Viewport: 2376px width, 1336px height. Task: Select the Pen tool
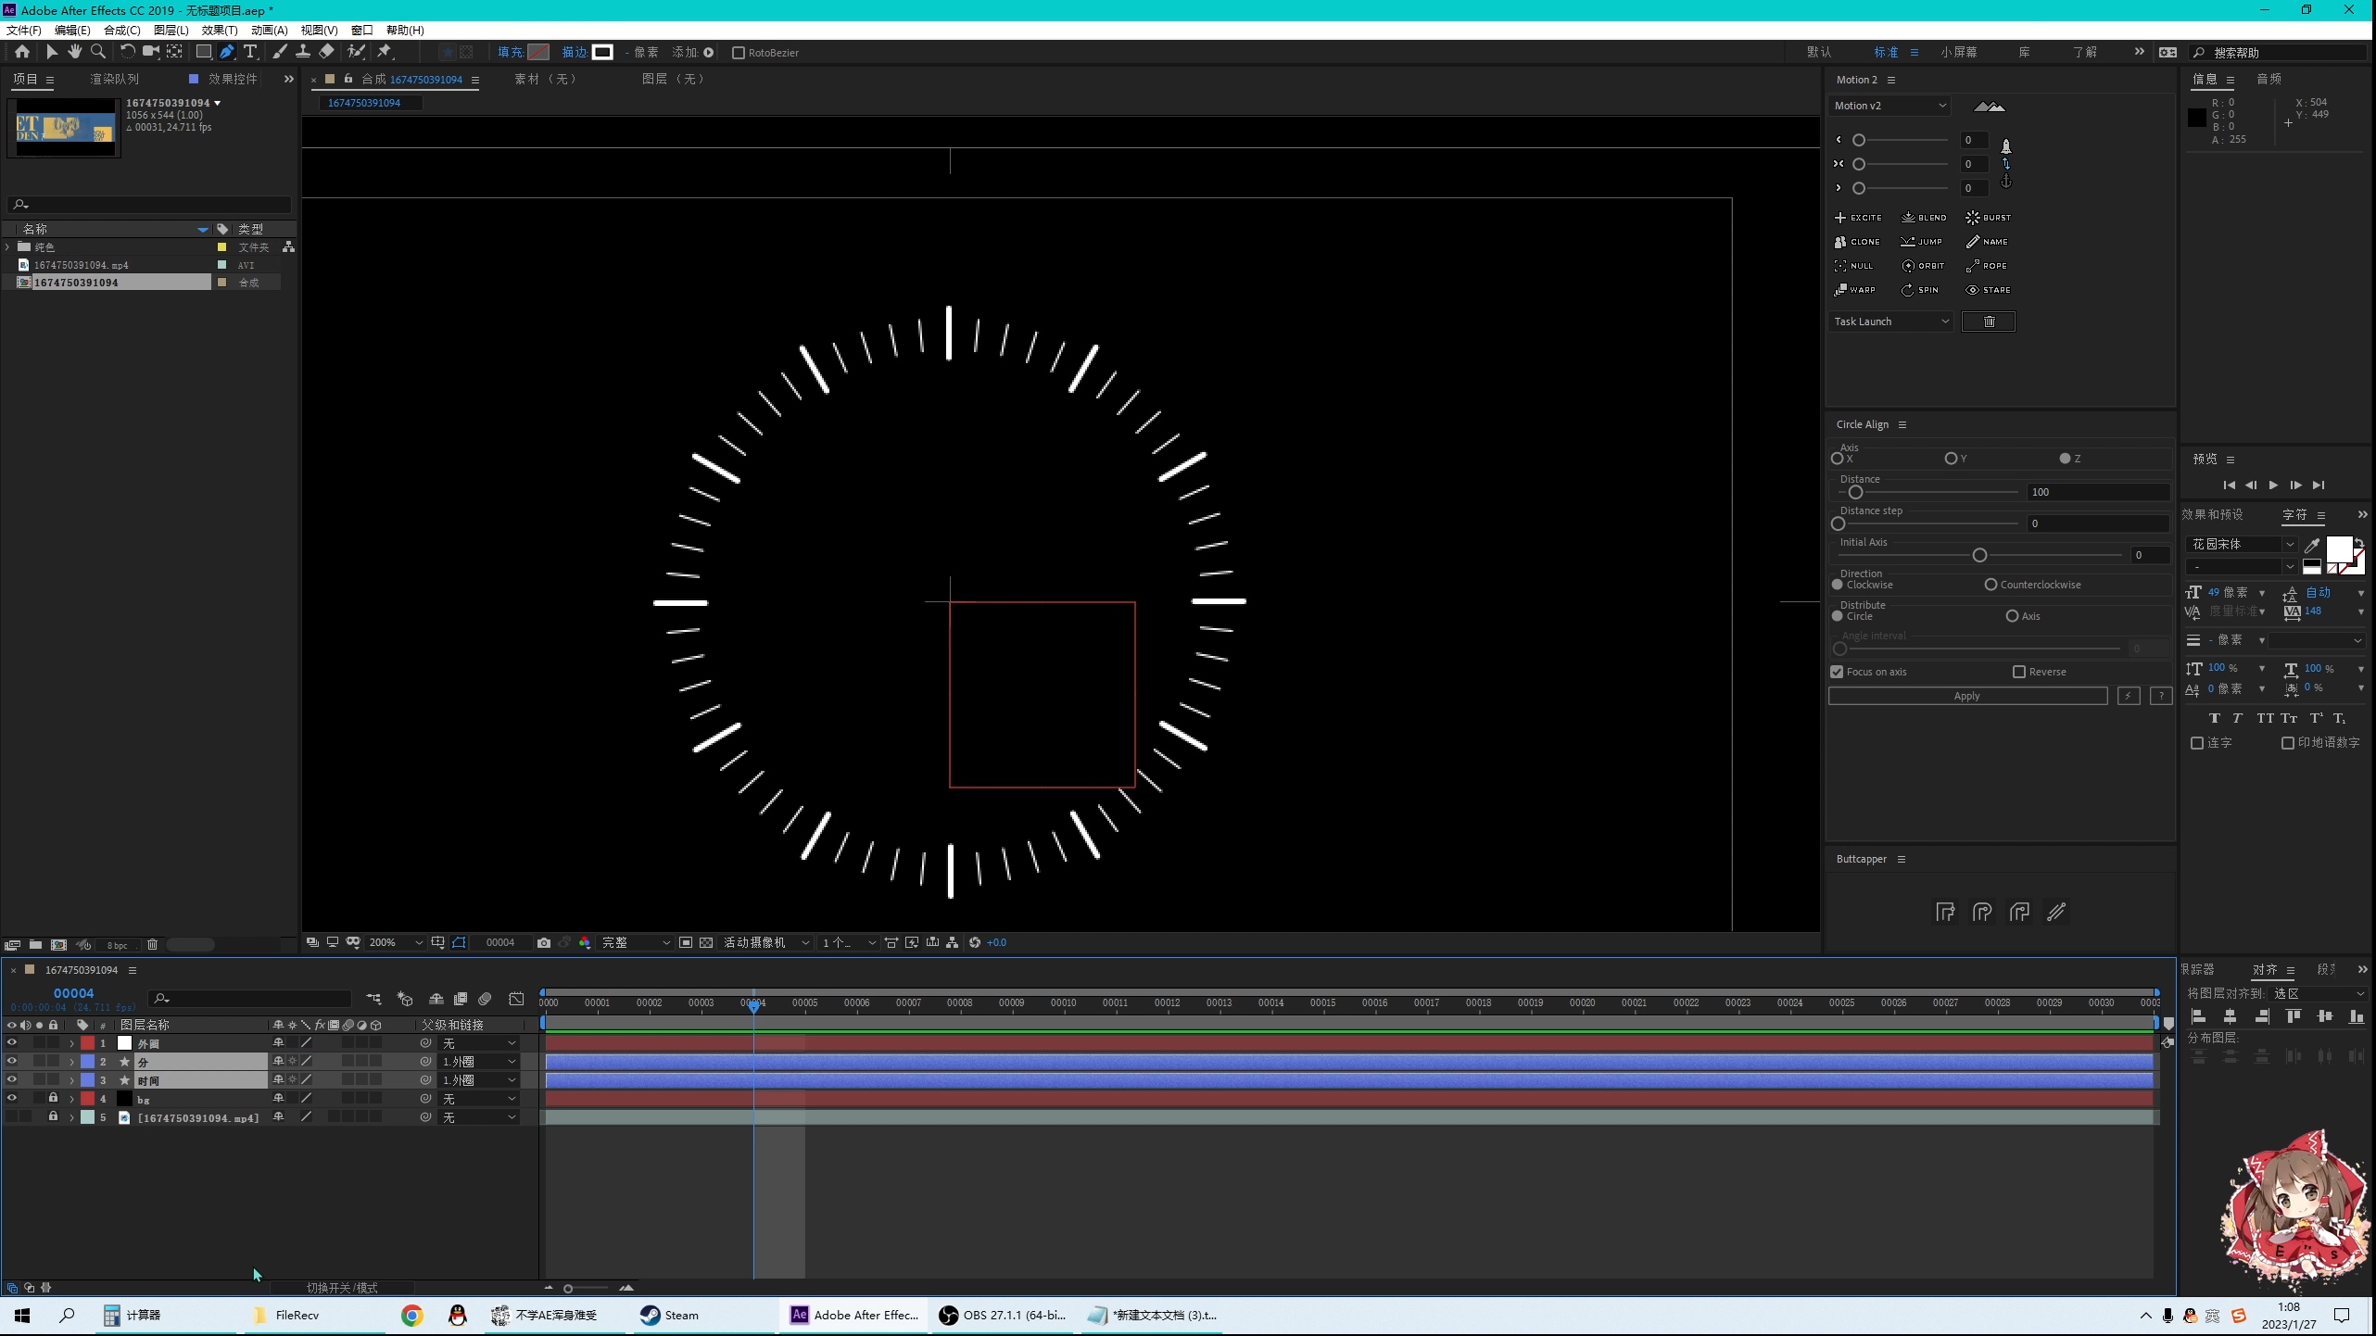[x=227, y=52]
